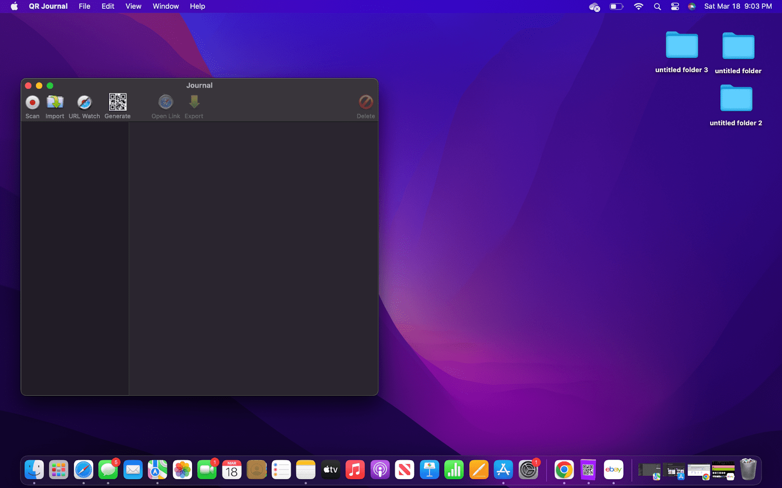This screenshot has height=488, width=782.
Task: Open Google Chrome from the Dock
Action: point(564,470)
